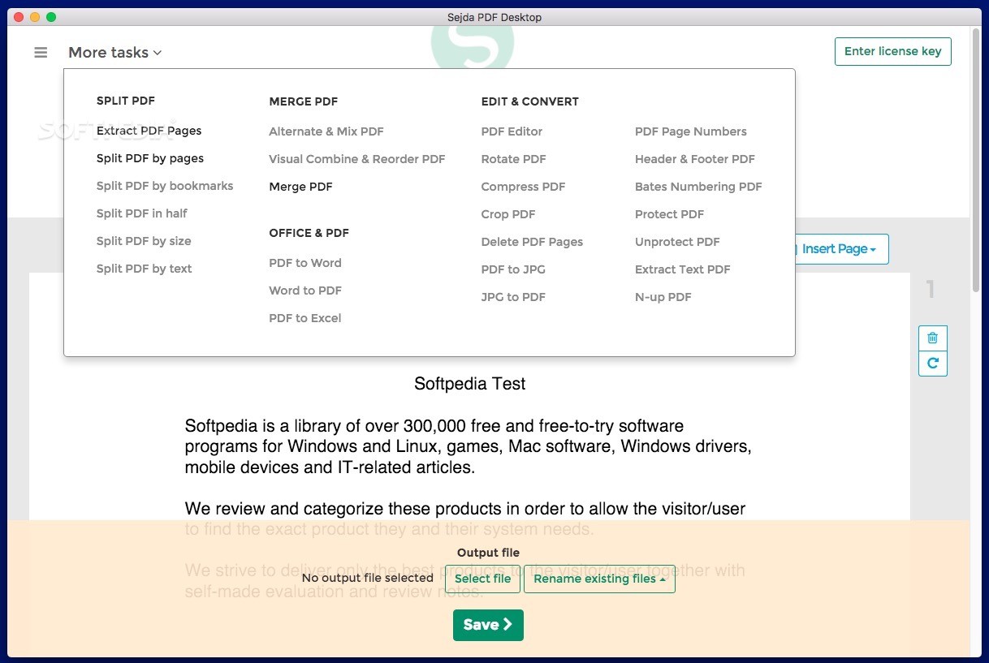Open the Merge PDF task
The height and width of the screenshot is (663, 989).
pos(300,187)
